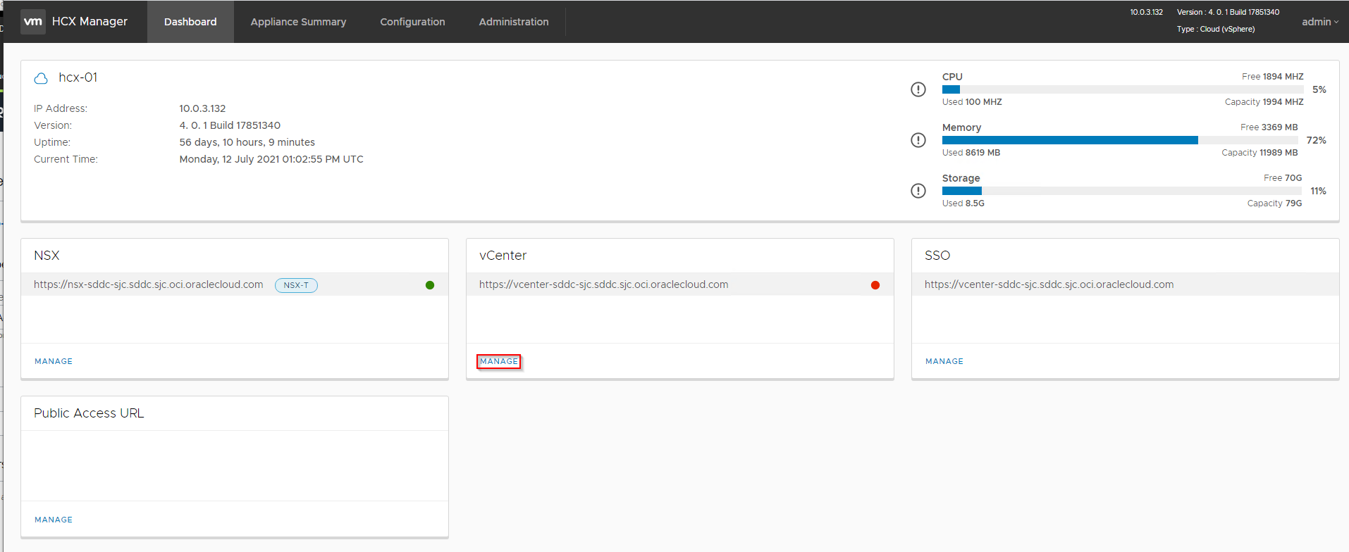
Task: Click the HCX Manager title
Action: tap(90, 22)
